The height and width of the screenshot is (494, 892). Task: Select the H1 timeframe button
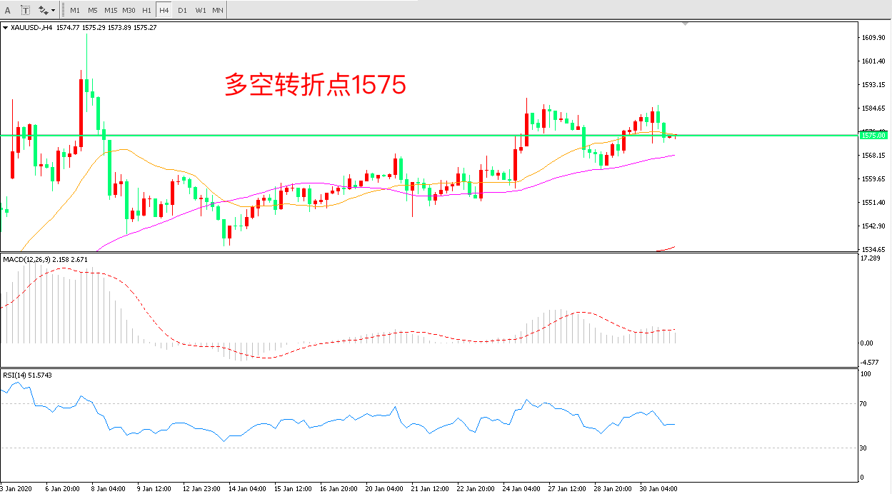[146, 11]
